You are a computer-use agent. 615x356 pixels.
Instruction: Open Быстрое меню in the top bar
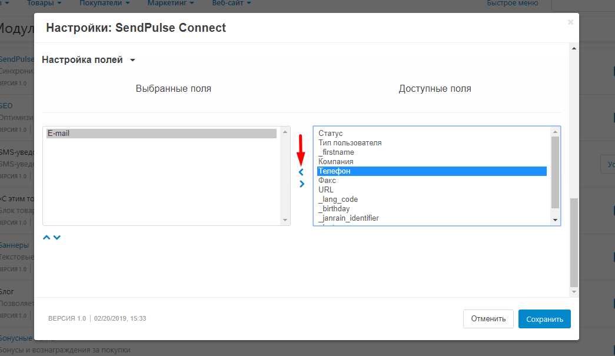512,4
